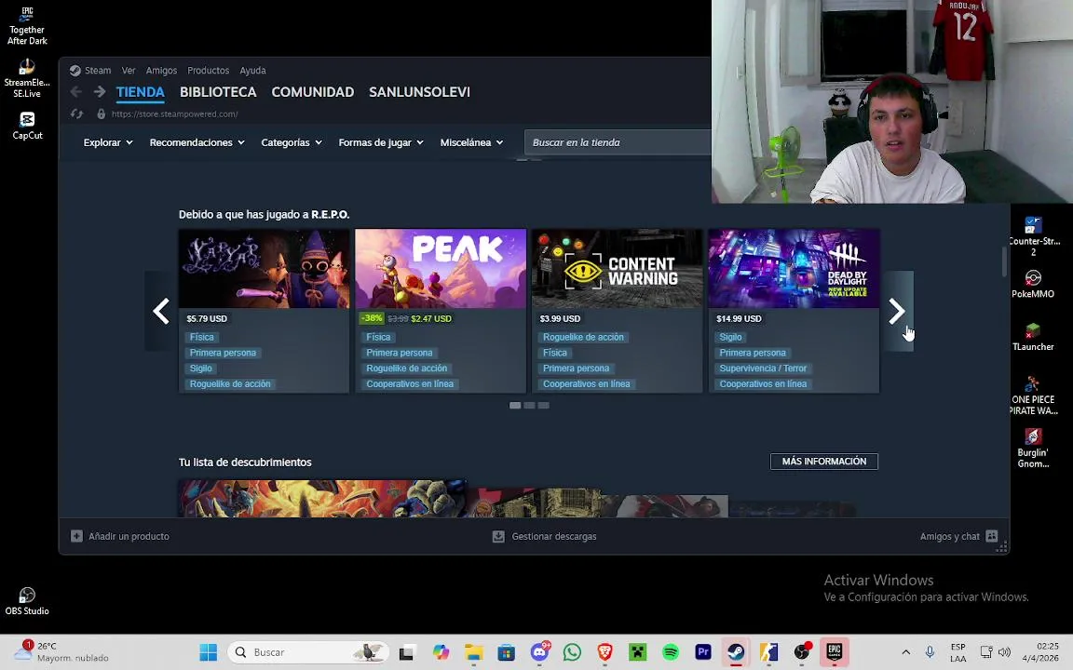
Task: Launch TLauncher from the desktop
Action: (x=1033, y=337)
